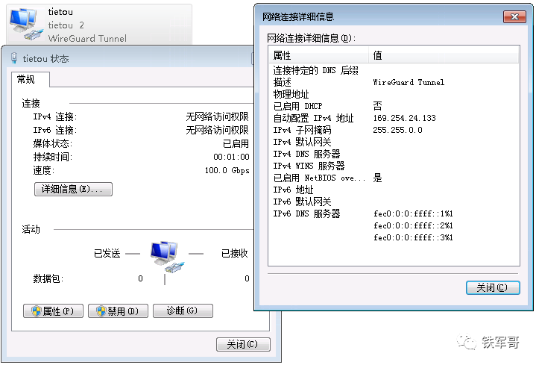Select the IPv4 默认网关 row
536x365 pixels.
(x=394, y=142)
